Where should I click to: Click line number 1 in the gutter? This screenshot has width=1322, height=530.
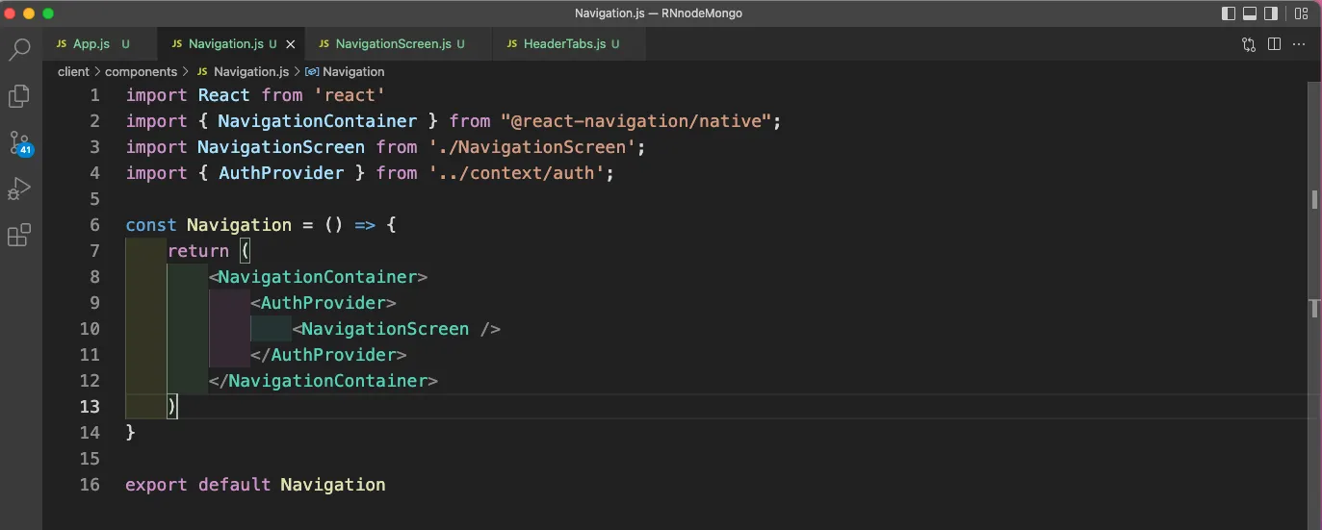click(94, 95)
